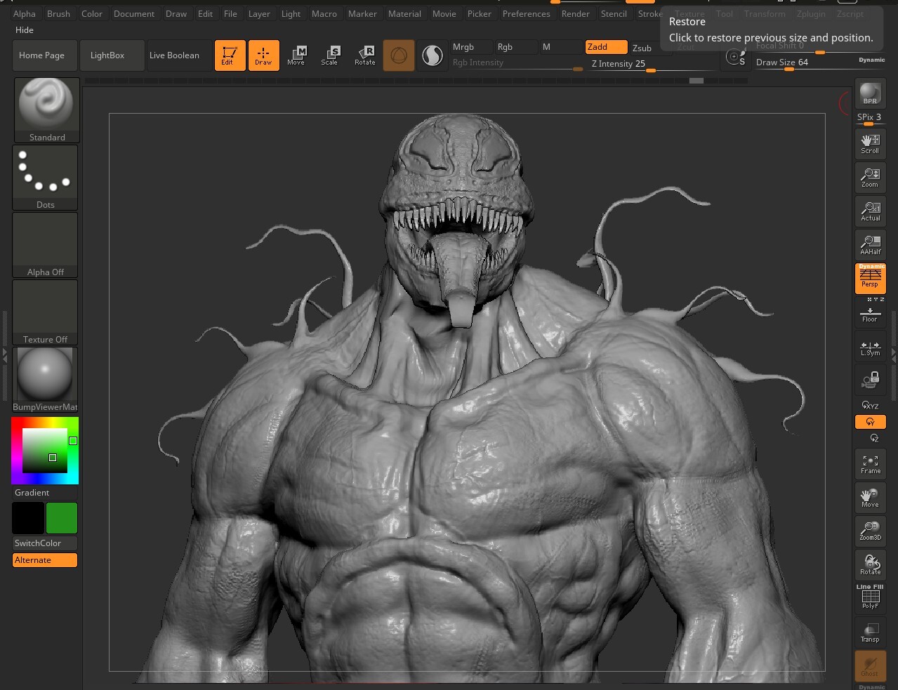Open the Brush menu
The height and width of the screenshot is (690, 898).
(58, 13)
